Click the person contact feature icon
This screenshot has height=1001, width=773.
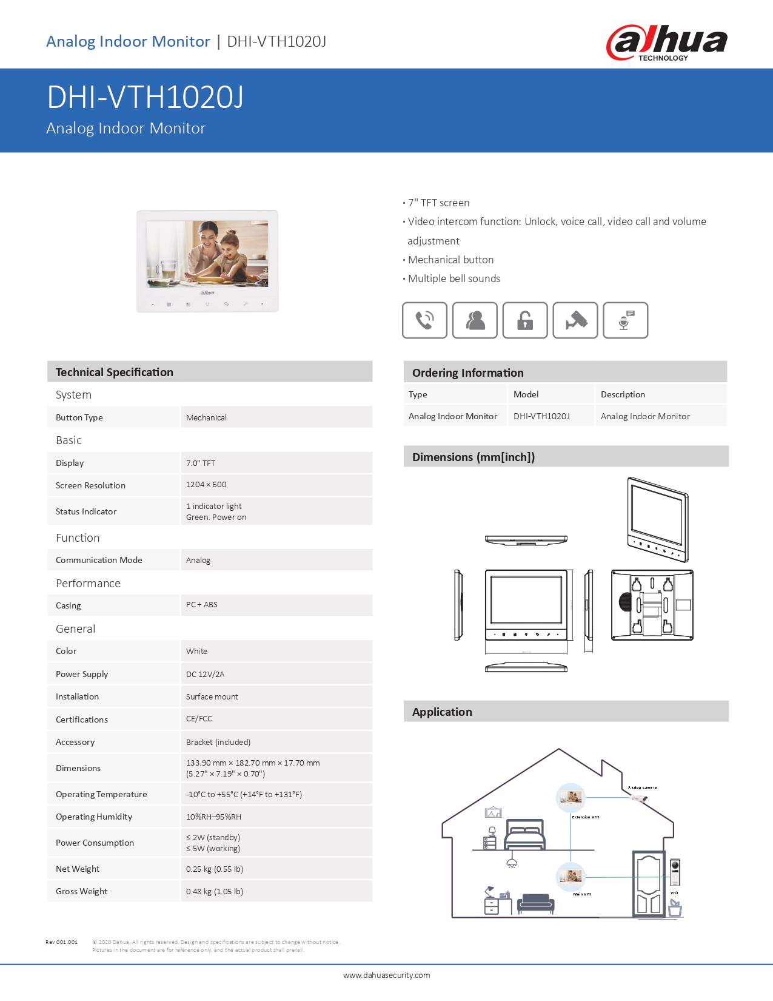coord(475,320)
